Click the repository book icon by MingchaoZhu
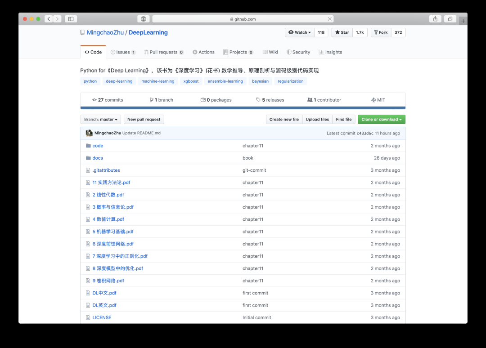486x348 pixels. pyautogui.click(x=82, y=32)
